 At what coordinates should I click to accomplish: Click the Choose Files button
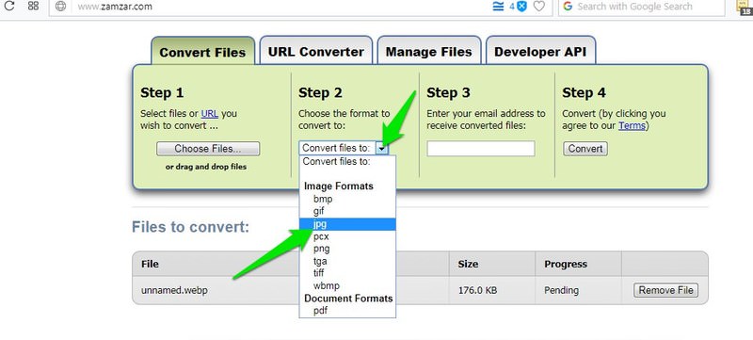click(208, 149)
